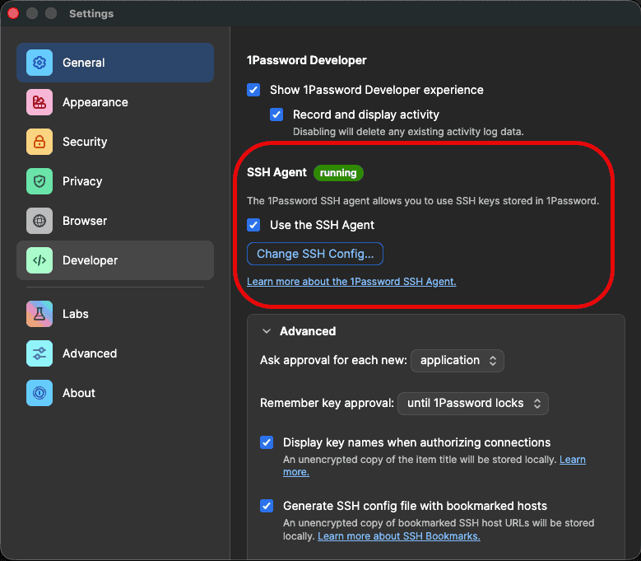
Task: Close the Settings window
Action: click(x=13, y=13)
